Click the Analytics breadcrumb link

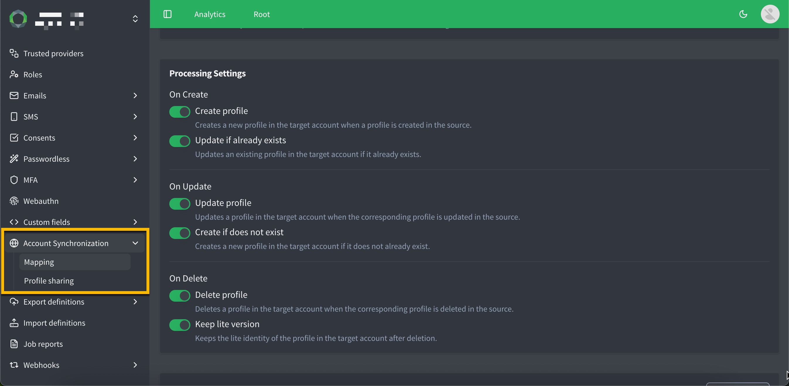click(x=210, y=14)
